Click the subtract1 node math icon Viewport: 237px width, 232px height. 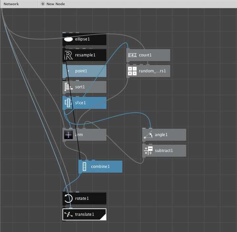(148, 151)
